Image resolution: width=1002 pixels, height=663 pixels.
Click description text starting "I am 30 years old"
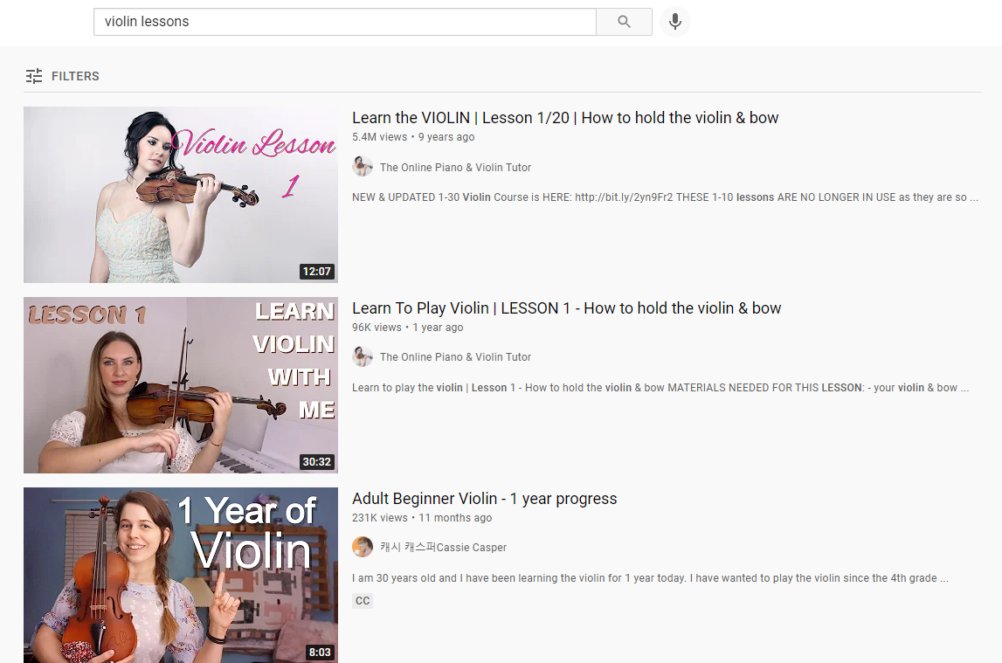(650, 578)
